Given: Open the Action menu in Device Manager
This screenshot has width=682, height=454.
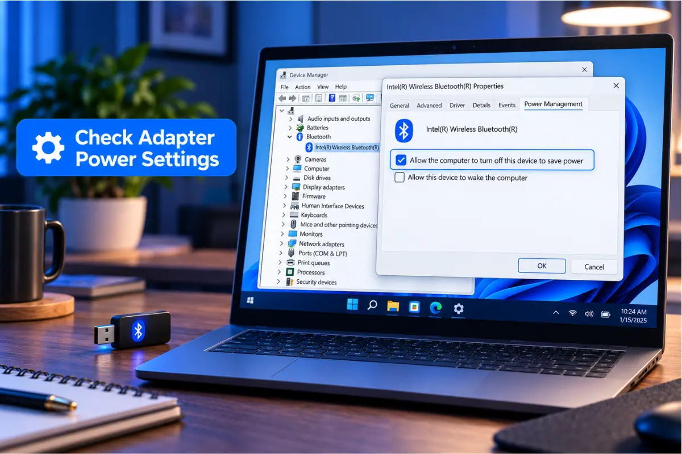Looking at the screenshot, I should point(303,87).
